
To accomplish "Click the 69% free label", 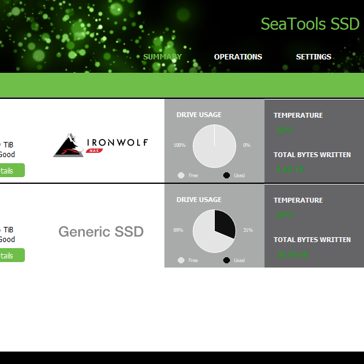I will coord(178,230).
